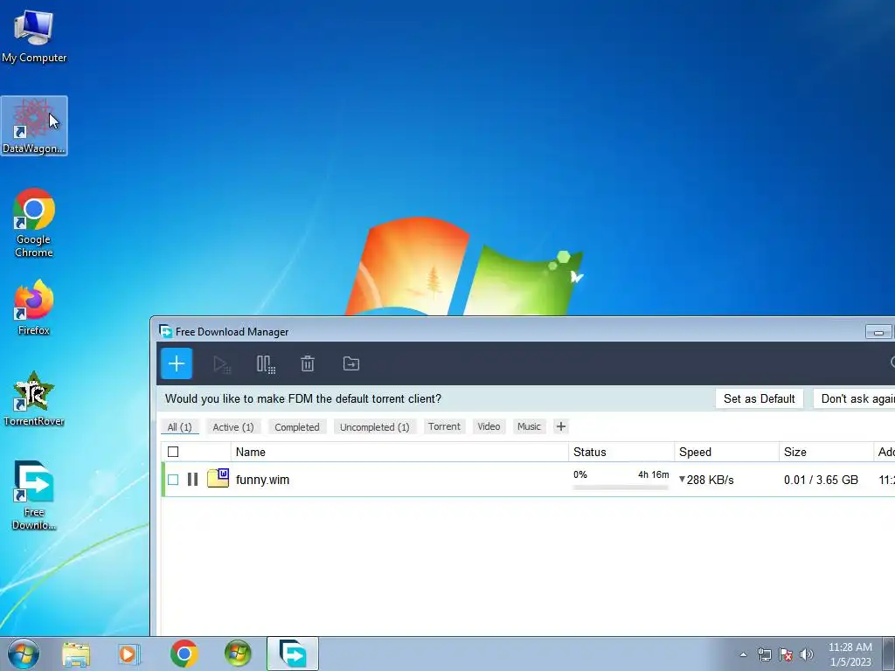Tick the select-all checkbox in table header
Image resolution: width=895 pixels, height=671 pixels.
coord(173,452)
